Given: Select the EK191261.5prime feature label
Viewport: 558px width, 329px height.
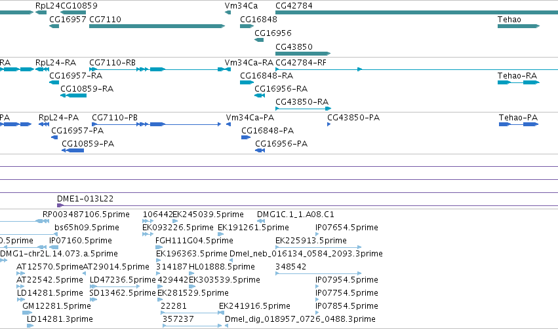Looking at the screenshot, I should point(253,228).
